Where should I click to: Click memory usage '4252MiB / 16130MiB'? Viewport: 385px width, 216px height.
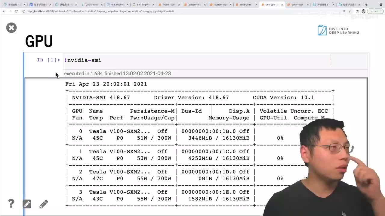219,158
